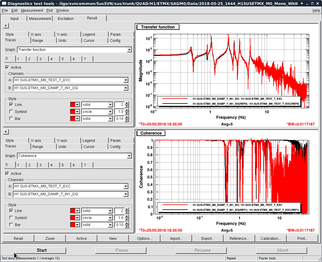This screenshot has height=262, width=322.
Task: Open the Calibration... dialog
Action: [x=271, y=239]
